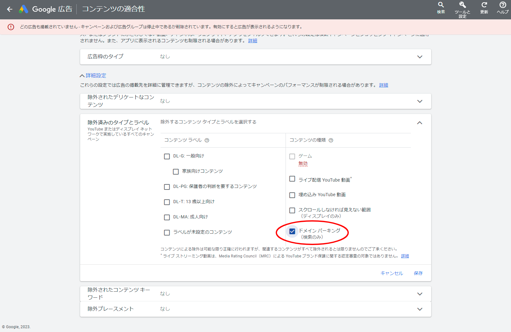Expand 除外されたデリケートなコンテンツ

tap(420, 101)
